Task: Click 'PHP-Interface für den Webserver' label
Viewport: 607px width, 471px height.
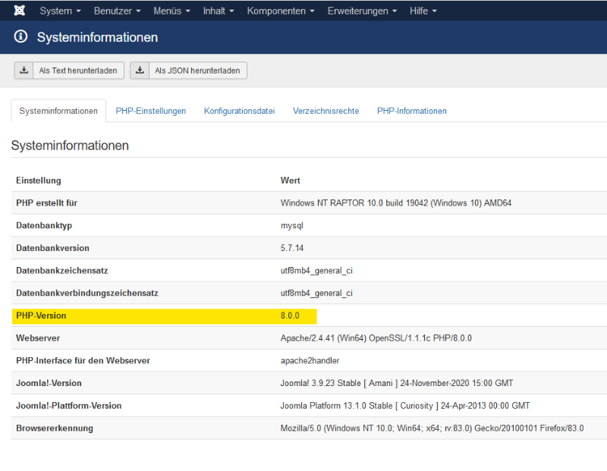Action: [x=83, y=360]
